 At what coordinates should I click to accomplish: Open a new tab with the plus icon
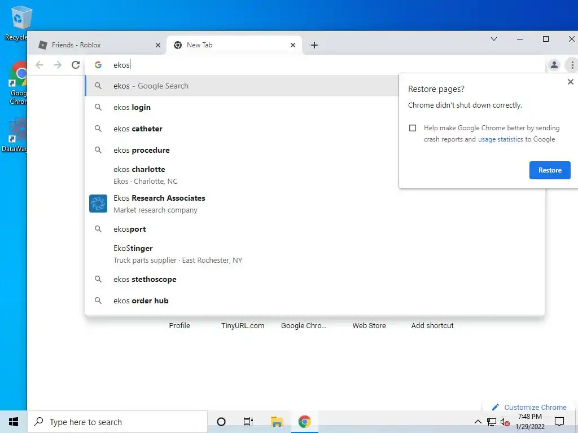[x=314, y=45]
